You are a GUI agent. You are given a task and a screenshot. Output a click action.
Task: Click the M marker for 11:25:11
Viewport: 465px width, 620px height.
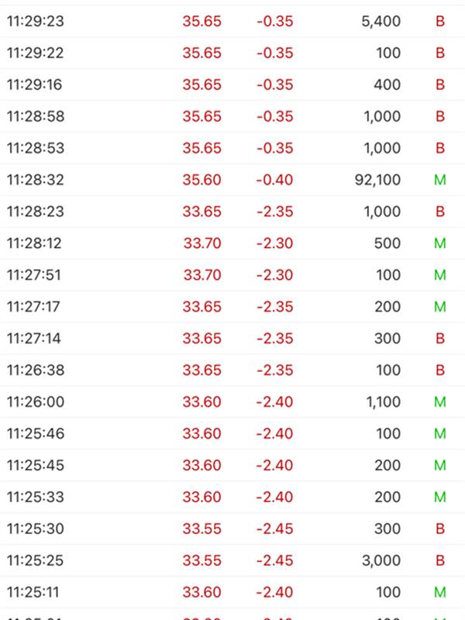(x=440, y=592)
